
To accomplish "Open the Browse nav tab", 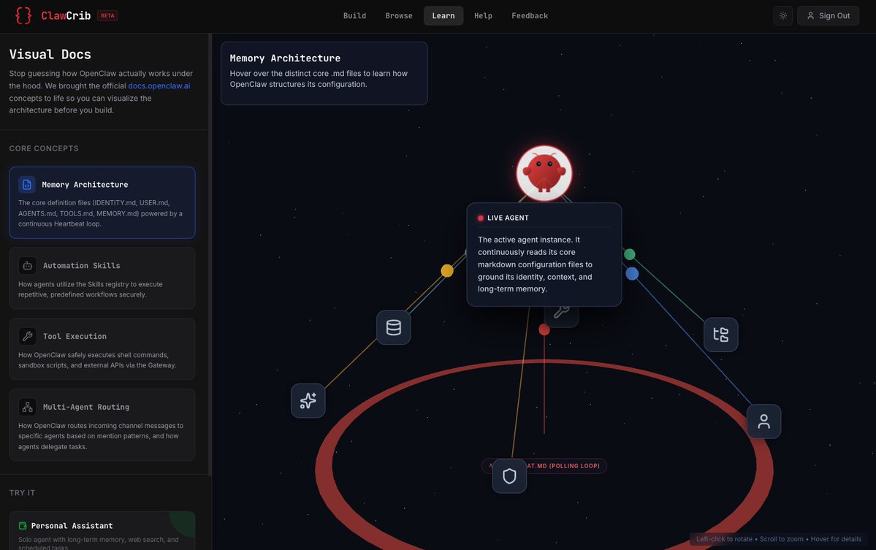I will click(x=399, y=15).
